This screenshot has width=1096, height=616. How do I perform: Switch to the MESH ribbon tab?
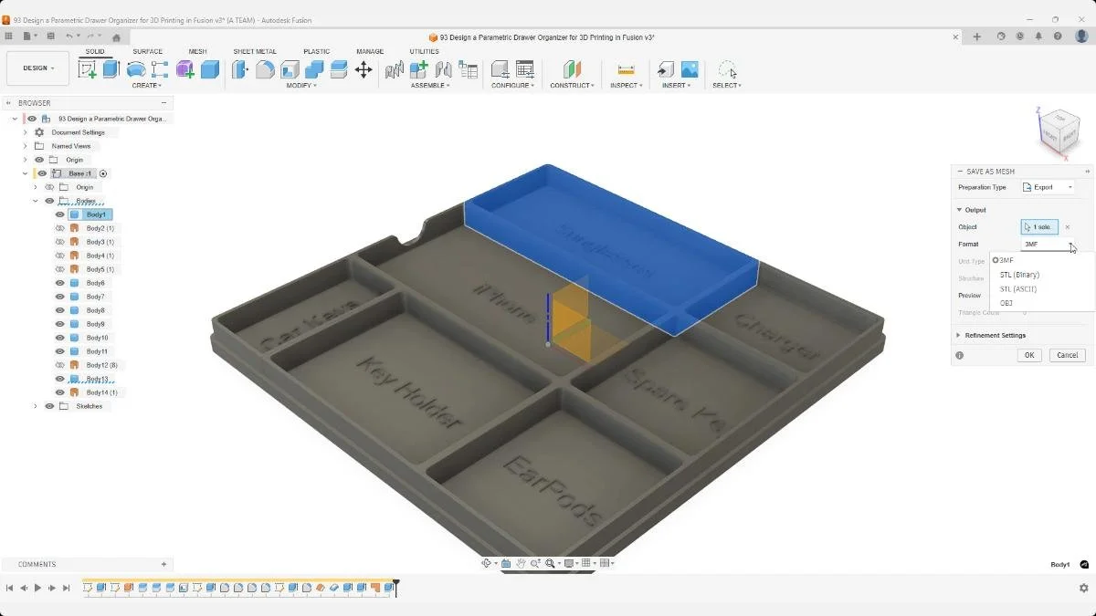click(x=197, y=51)
